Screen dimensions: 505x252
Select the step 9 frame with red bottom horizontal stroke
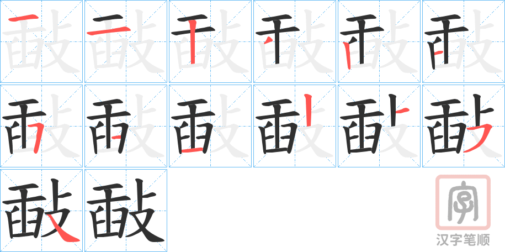click(x=210, y=126)
